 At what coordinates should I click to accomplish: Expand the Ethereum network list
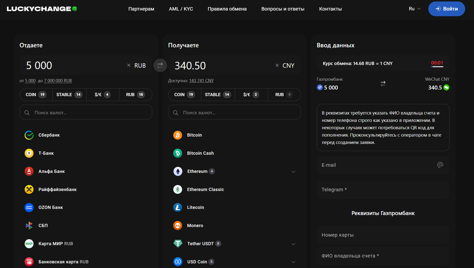tap(293, 172)
